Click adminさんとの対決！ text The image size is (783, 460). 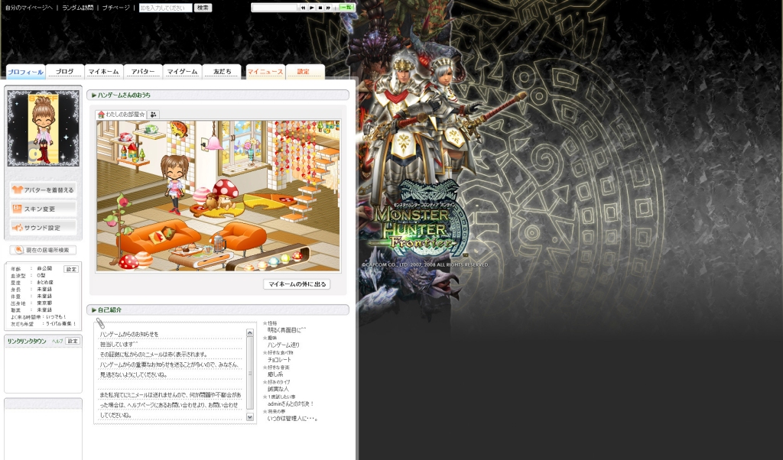tap(291, 403)
